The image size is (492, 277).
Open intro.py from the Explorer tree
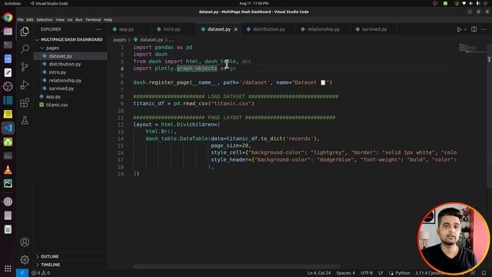click(71, 72)
